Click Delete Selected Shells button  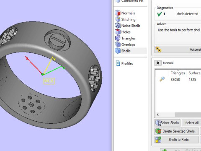tap(176, 131)
